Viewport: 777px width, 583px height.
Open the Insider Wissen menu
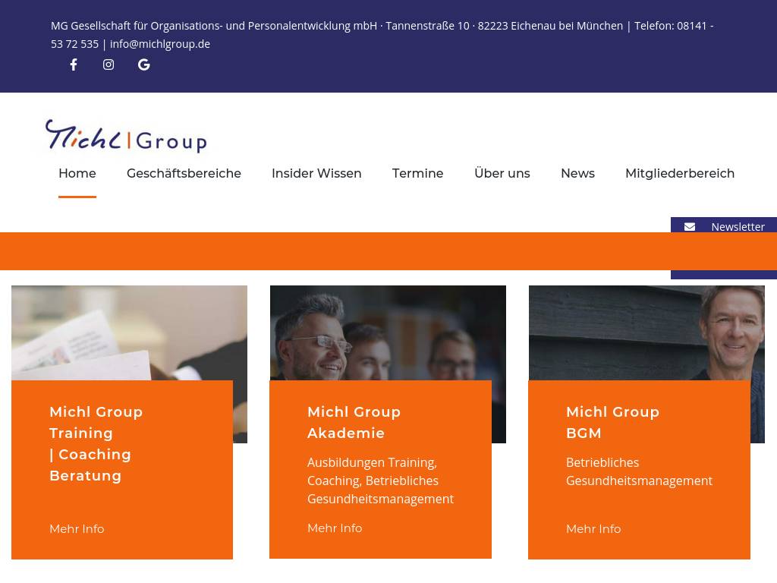coord(316,173)
